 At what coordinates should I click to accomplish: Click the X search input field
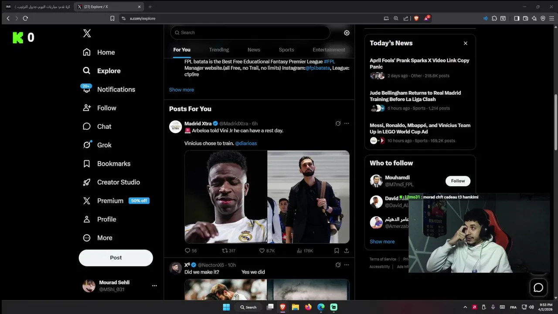tap(250, 33)
